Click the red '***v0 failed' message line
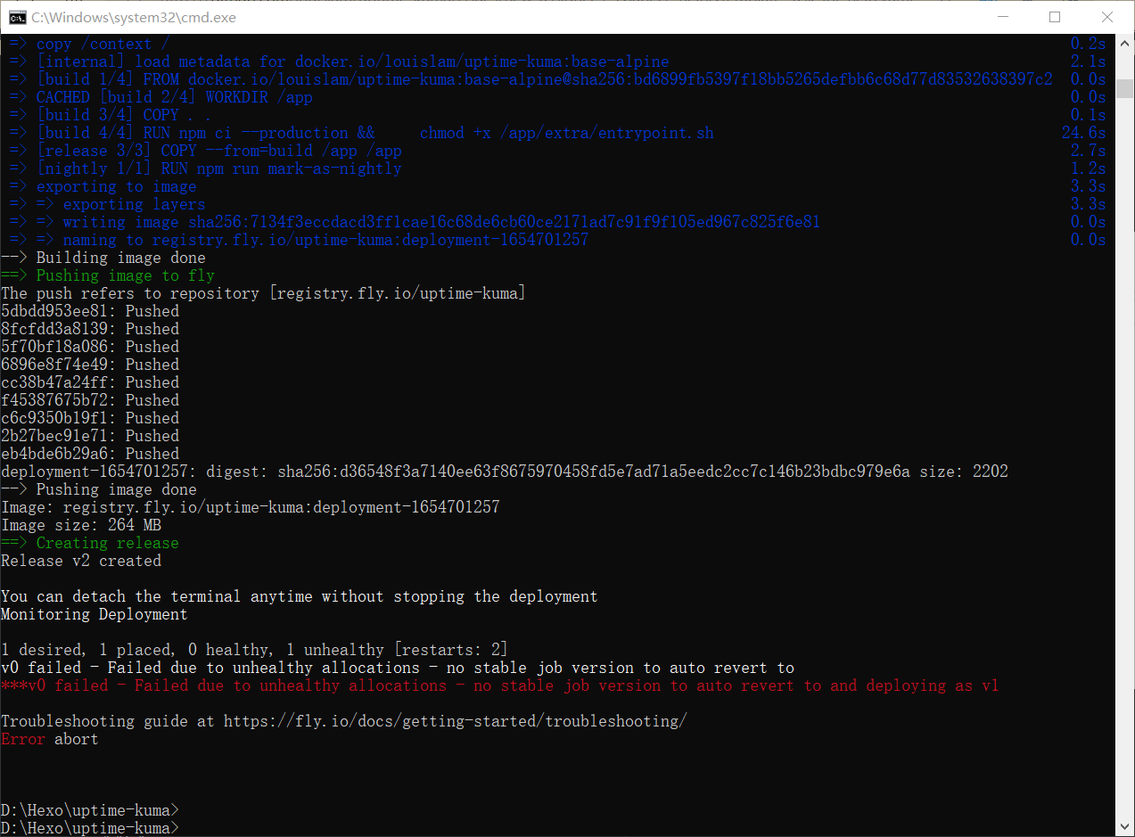This screenshot has height=837, width=1135. pos(500,685)
